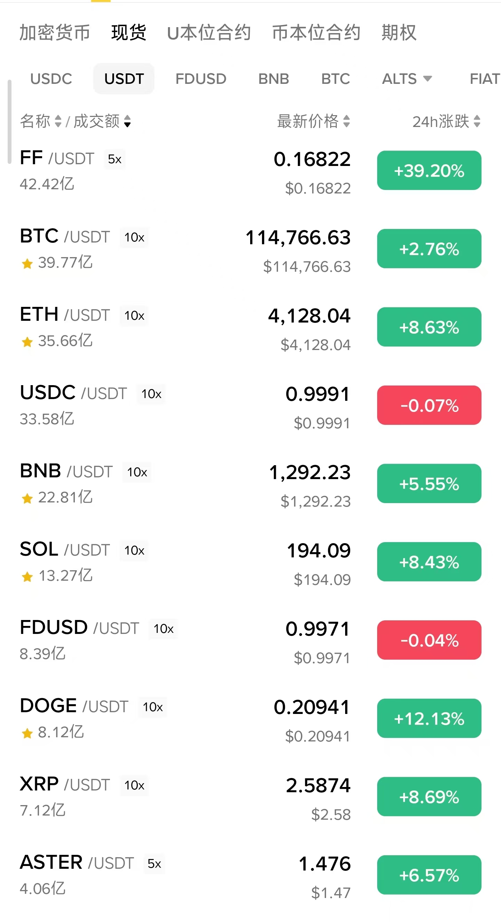Toggle the ETH favorite star
Viewport: 501px width, 922px height.
point(27,342)
